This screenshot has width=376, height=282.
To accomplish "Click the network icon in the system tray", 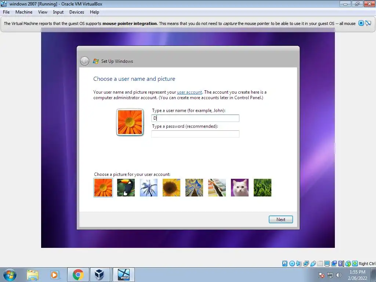I will 330,275.
